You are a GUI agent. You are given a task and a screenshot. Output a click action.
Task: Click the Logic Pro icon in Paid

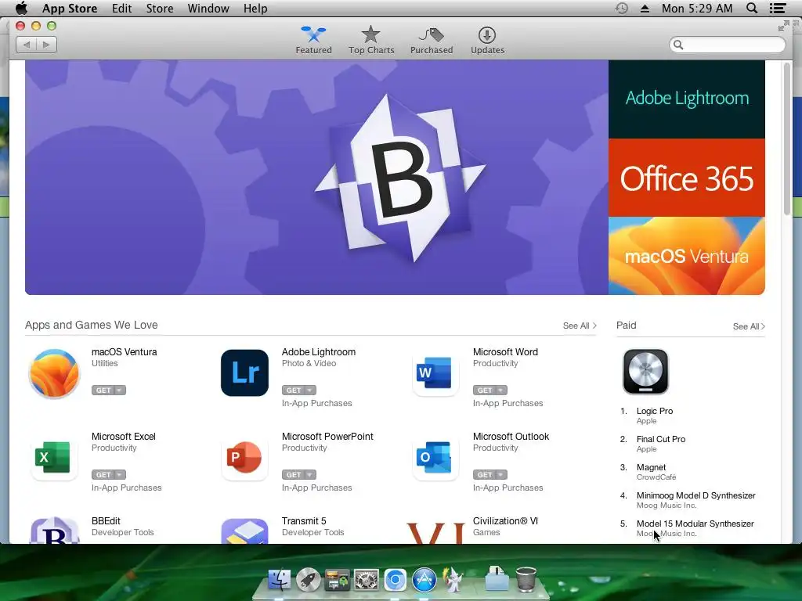(x=645, y=372)
